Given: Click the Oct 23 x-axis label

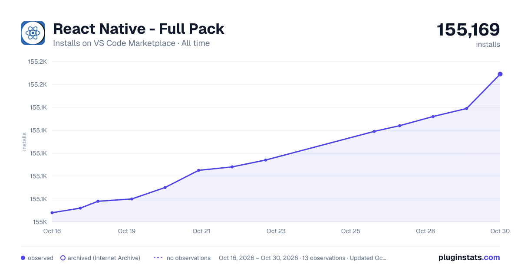Looking at the screenshot, I should click(x=276, y=231).
